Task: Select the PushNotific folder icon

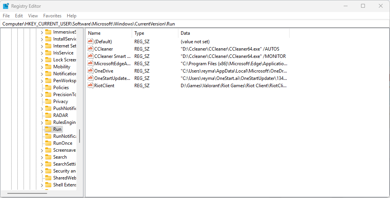Action: 48,108
